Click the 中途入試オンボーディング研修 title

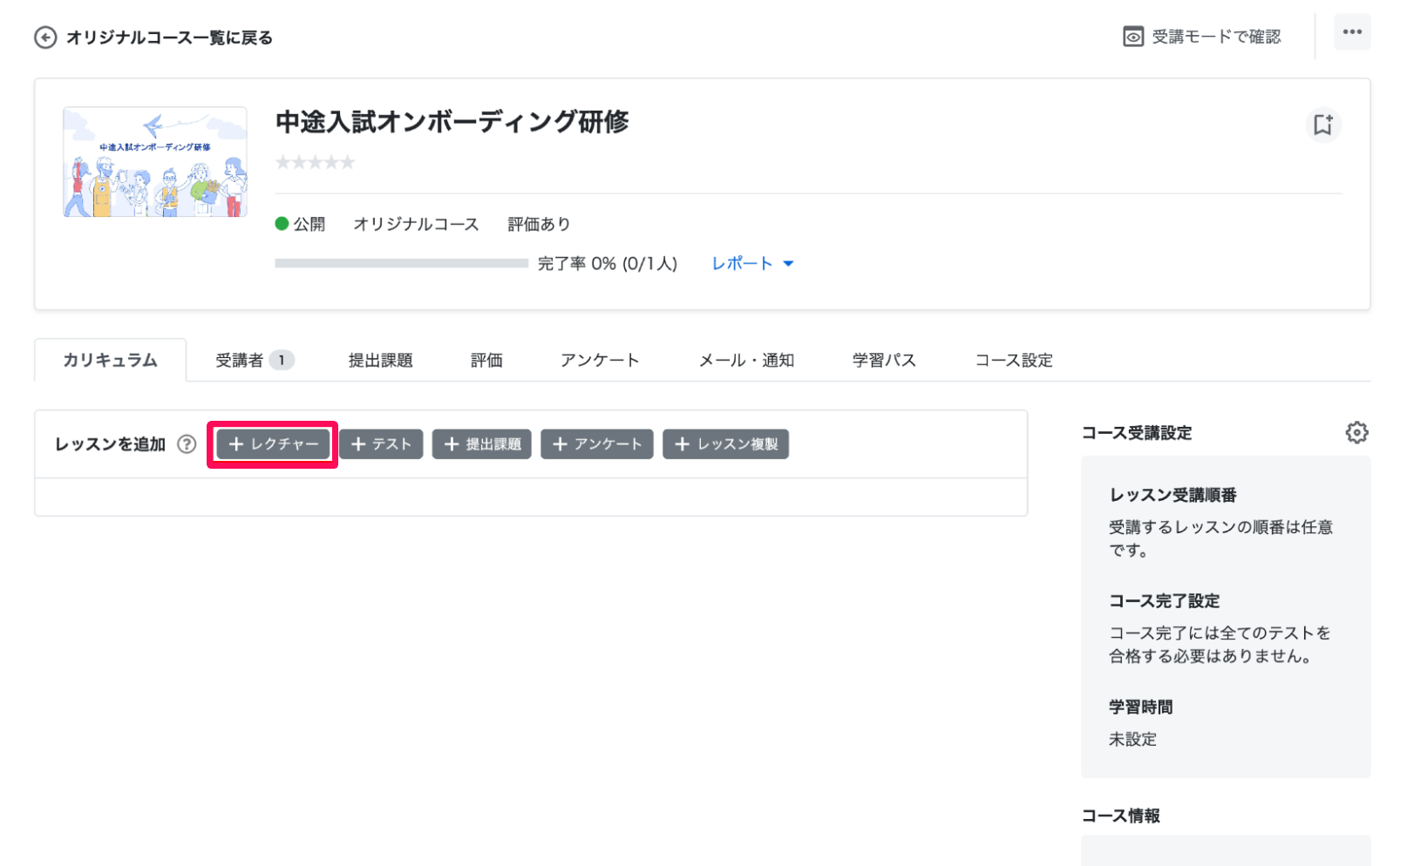(x=452, y=121)
